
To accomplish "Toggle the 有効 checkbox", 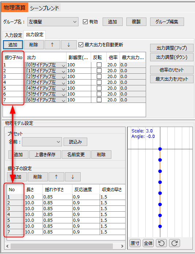I will (x=85, y=22).
